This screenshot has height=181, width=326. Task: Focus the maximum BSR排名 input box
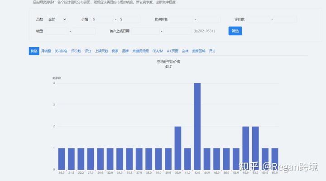click(x=209, y=19)
